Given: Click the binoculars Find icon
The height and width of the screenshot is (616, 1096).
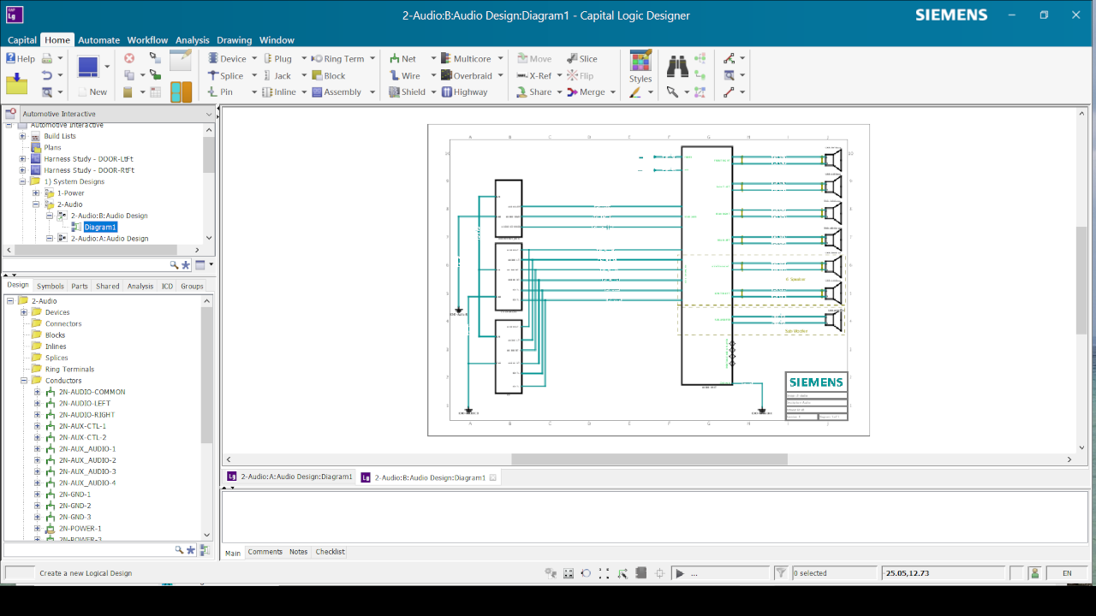Looking at the screenshot, I should [678, 66].
